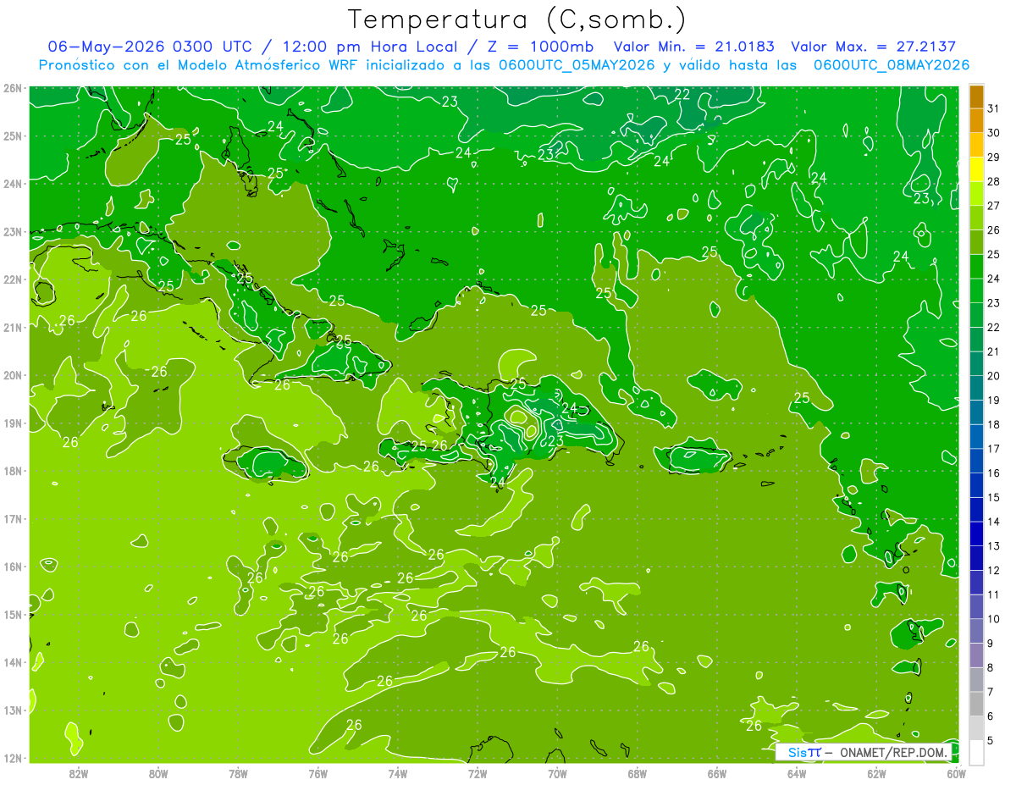
Task: Click the 72W longitude axis label
Action: tap(478, 773)
